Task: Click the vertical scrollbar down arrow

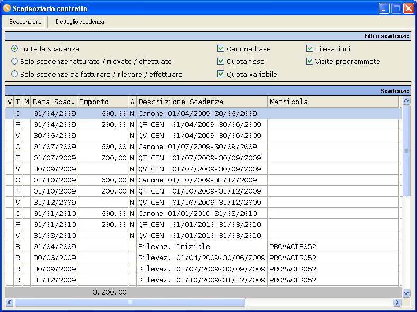Action: [x=406, y=293]
